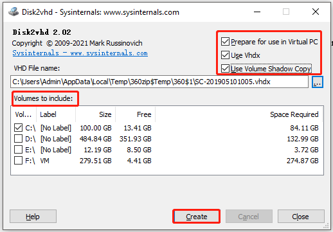The width and height of the screenshot is (333, 232).
Task: Open Help for Disk2vhd
Action: pyautogui.click(x=33, y=217)
